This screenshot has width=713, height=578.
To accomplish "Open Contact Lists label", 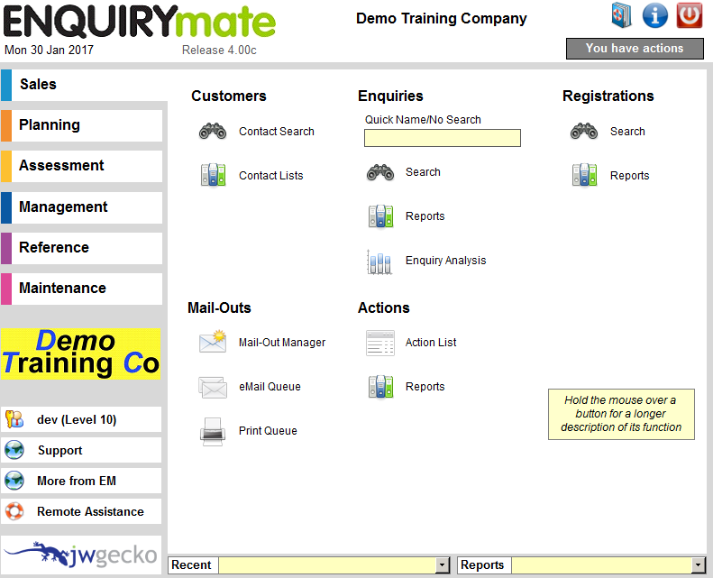I will pyautogui.click(x=271, y=176).
